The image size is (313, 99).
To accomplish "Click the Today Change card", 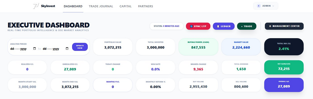I will click(113, 67).
